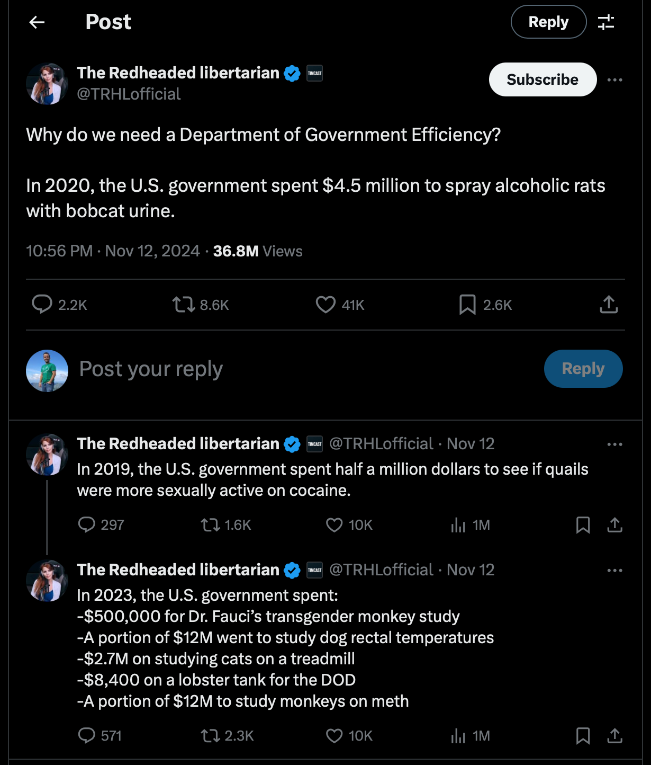Open more options on 2023 spending reply
The width and height of the screenshot is (651, 765).
pos(614,571)
